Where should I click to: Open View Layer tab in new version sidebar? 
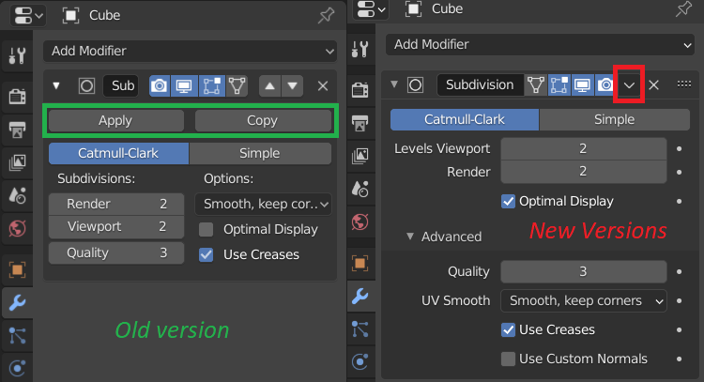click(x=360, y=156)
